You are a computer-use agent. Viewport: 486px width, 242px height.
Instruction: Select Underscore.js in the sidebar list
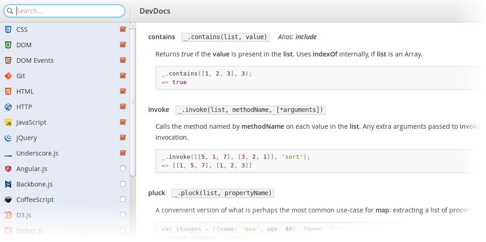(37, 153)
